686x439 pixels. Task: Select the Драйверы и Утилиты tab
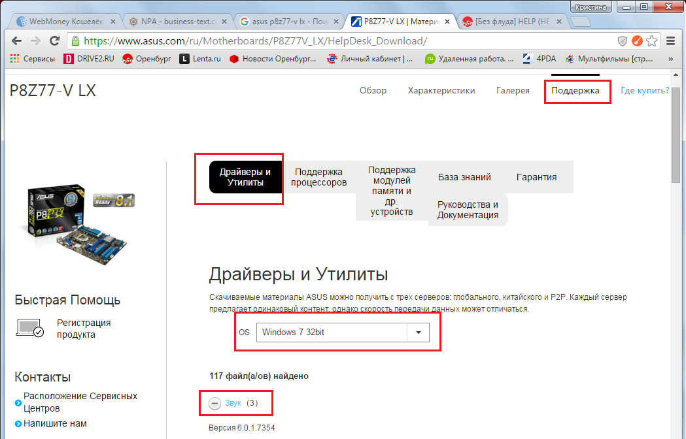pyautogui.click(x=245, y=177)
